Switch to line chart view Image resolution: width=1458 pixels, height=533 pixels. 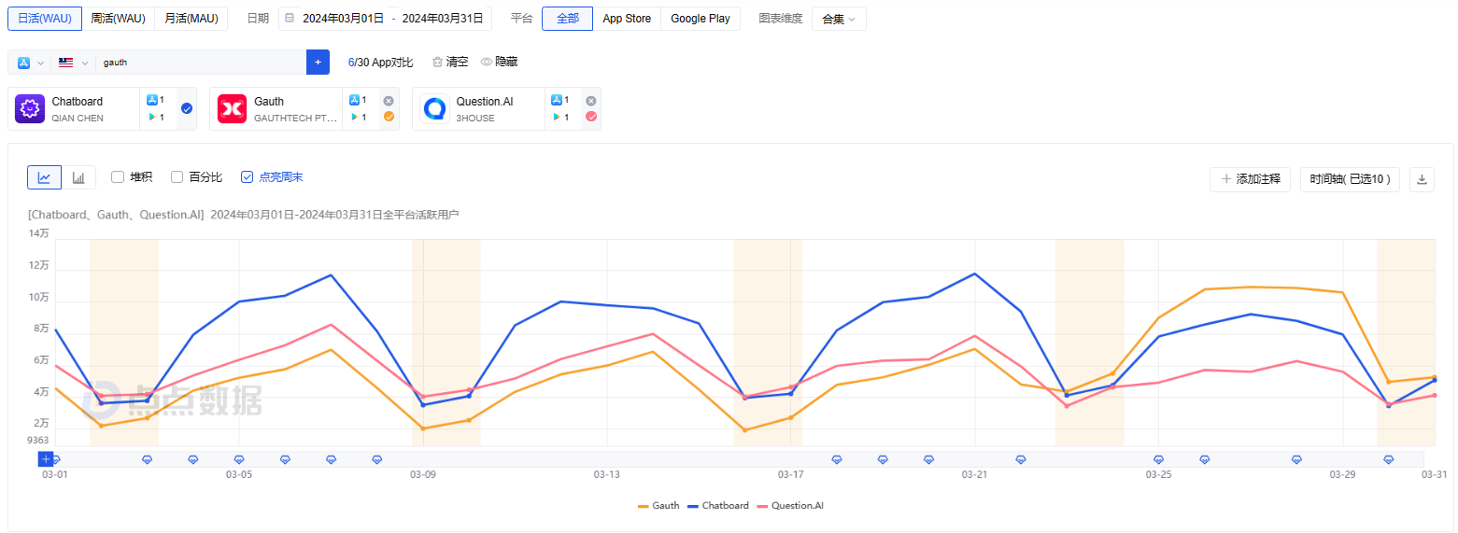(44, 177)
